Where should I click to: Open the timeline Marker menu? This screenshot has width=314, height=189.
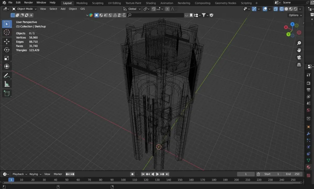pos(58,174)
